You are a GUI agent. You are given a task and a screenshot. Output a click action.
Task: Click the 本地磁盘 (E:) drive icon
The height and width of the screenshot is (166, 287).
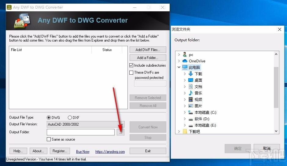point(191,126)
